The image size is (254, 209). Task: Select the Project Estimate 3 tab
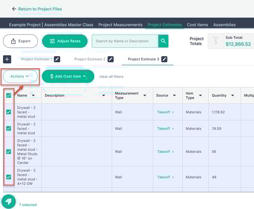pos(144,59)
